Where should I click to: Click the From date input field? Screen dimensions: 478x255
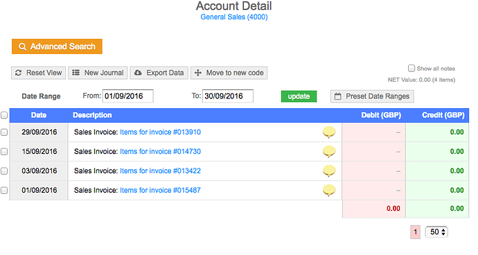pos(127,96)
